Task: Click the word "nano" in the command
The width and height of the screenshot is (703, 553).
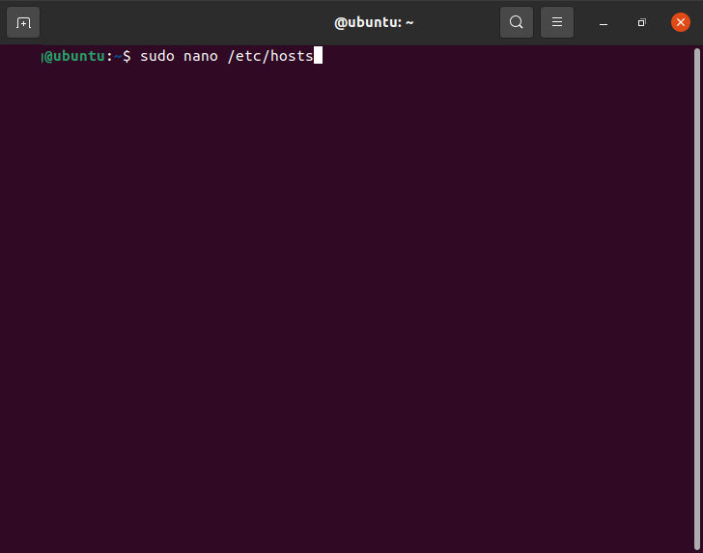Action: click(x=201, y=56)
